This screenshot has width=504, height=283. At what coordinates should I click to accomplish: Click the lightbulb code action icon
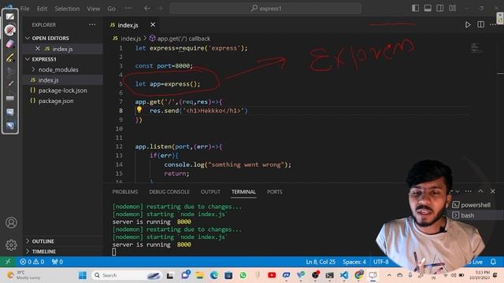pyautogui.click(x=139, y=110)
